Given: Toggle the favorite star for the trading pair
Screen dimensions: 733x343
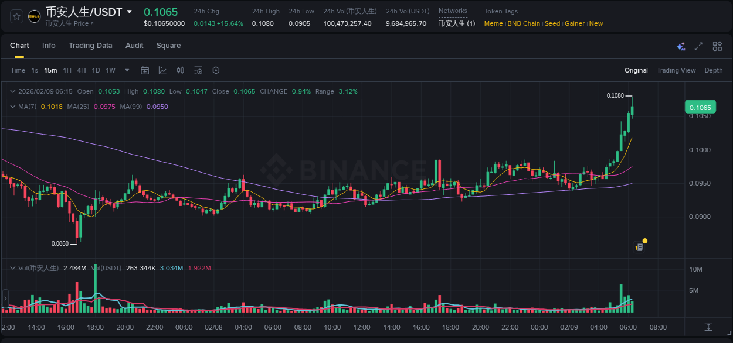Looking at the screenshot, I should click(x=16, y=16).
